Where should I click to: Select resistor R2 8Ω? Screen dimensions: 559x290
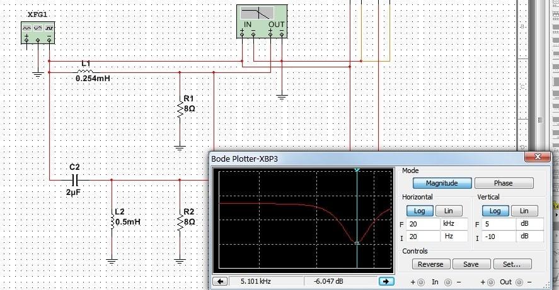point(180,223)
